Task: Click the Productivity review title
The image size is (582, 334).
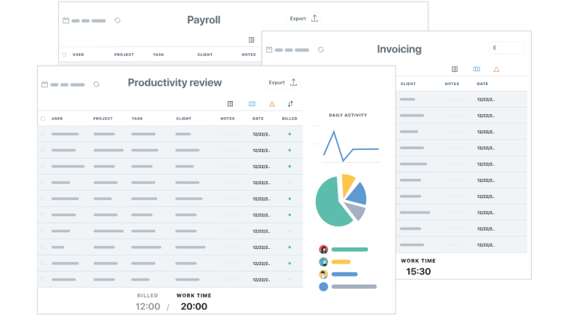Action: (x=175, y=83)
